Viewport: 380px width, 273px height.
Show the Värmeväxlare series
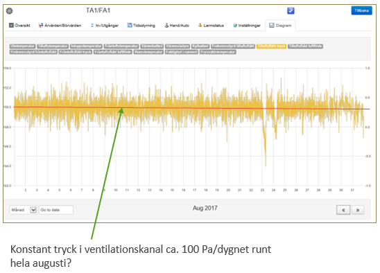[178, 46]
